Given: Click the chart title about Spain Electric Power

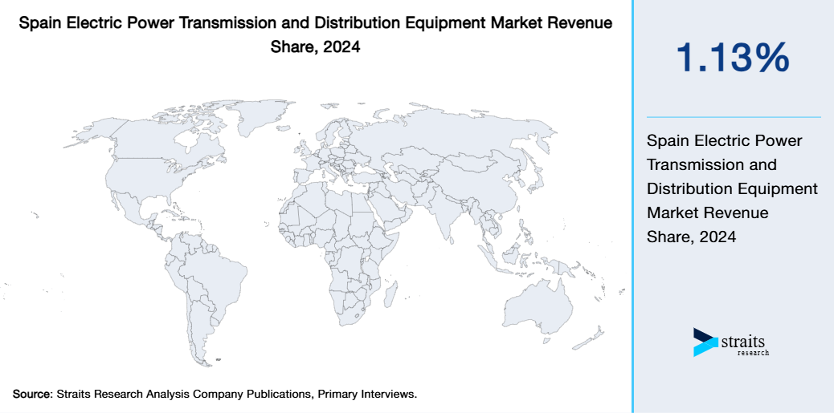Looking at the screenshot, I should click(x=316, y=35).
